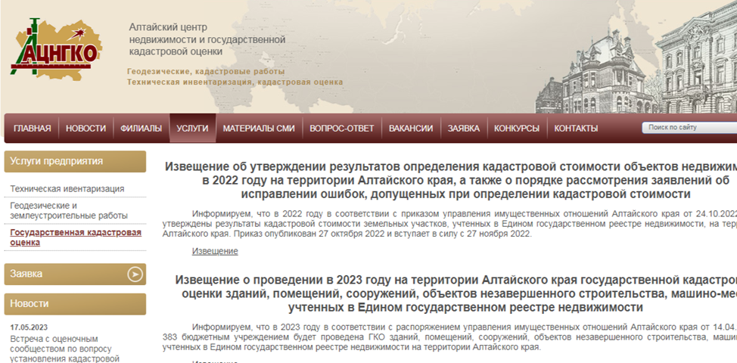
Task: Select ФИЛИАЛЫ in the navigation bar
Action: (141, 129)
